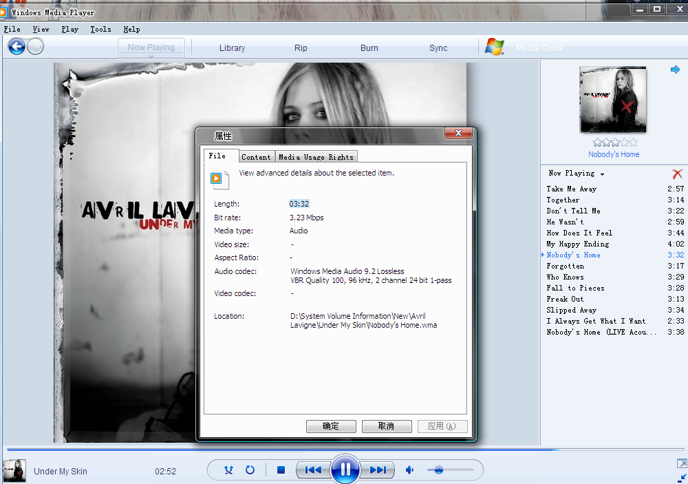Click the 取消 (Cancel) button
Image resolution: width=688 pixels, height=484 pixels.
click(x=387, y=426)
